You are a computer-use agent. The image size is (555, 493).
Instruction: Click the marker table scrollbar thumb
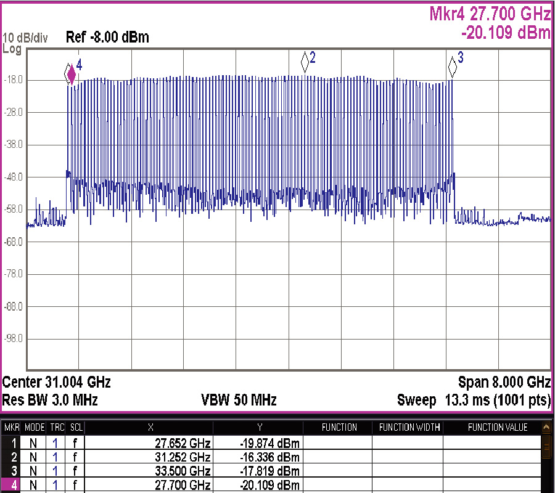coord(546,447)
